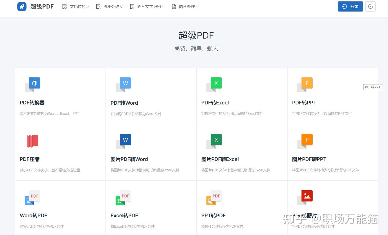Open the PDF处理 dropdown
Screen dimensions: 388x235
click(x=109, y=6)
